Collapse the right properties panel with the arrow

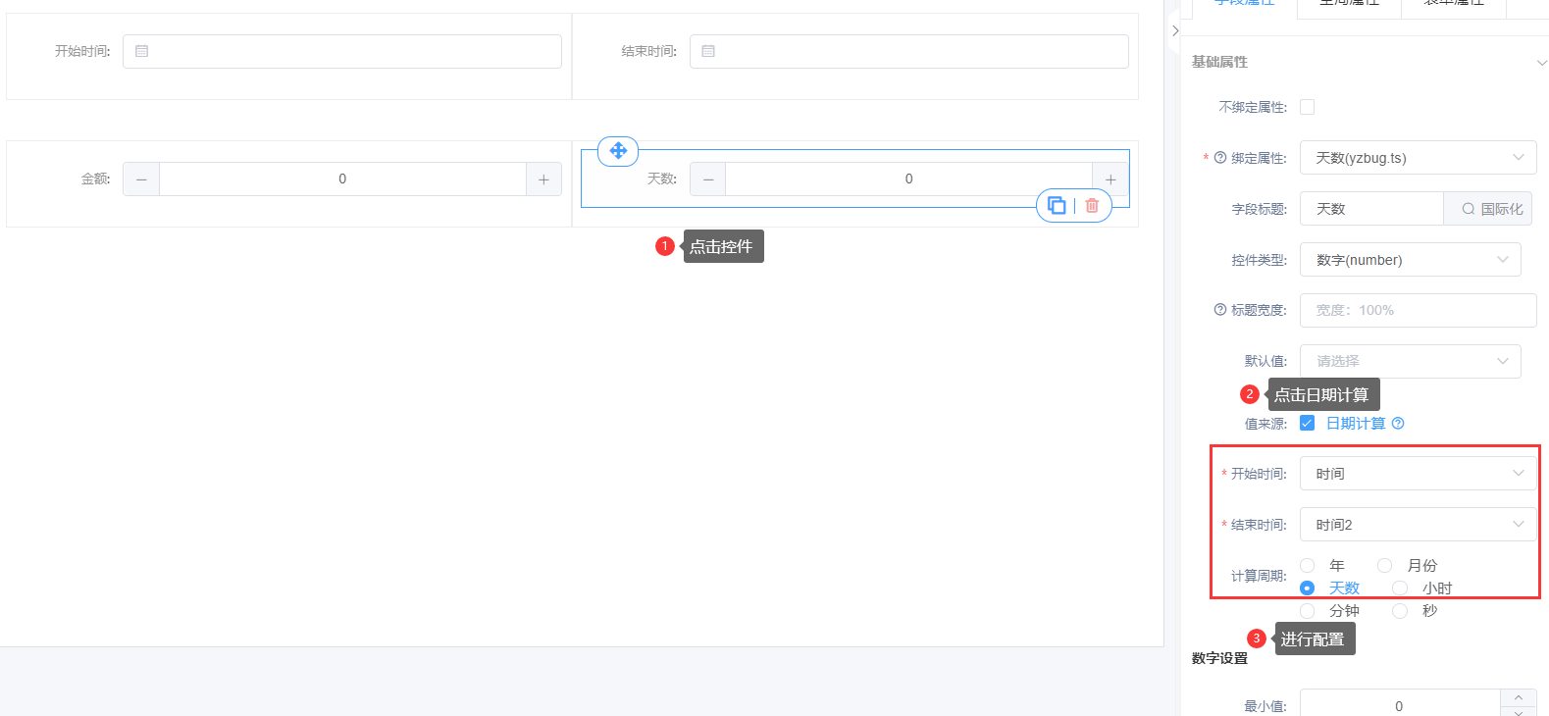1175,30
